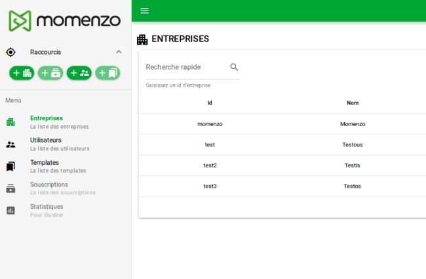Open the Templates menu item

pos(66,166)
